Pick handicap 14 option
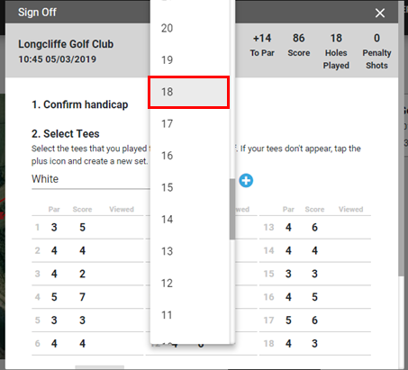 click(x=190, y=219)
